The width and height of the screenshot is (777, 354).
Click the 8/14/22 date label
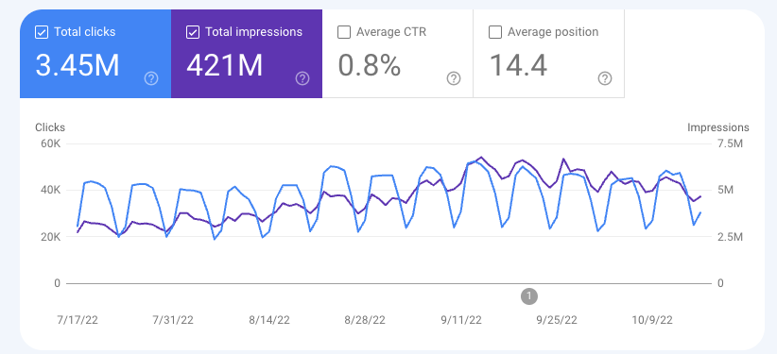point(270,320)
